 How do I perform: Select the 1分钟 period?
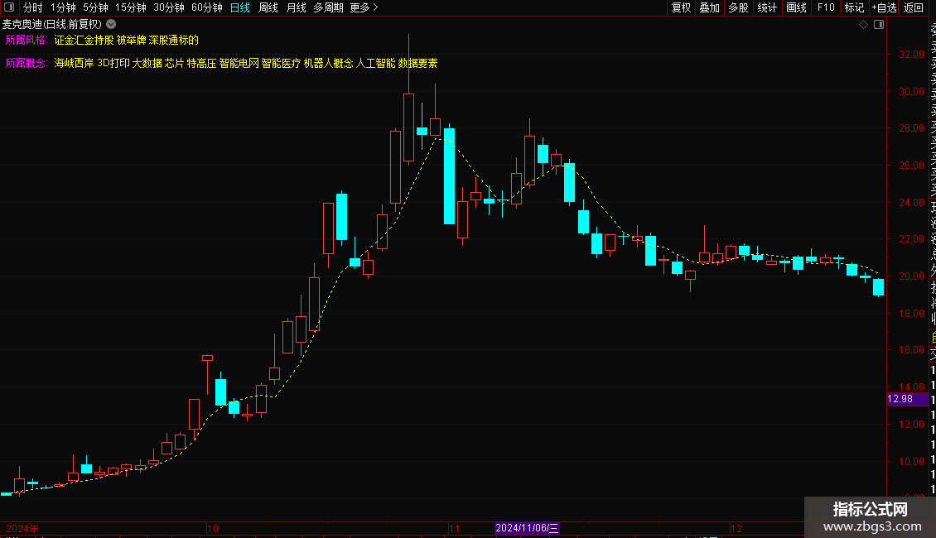point(63,7)
